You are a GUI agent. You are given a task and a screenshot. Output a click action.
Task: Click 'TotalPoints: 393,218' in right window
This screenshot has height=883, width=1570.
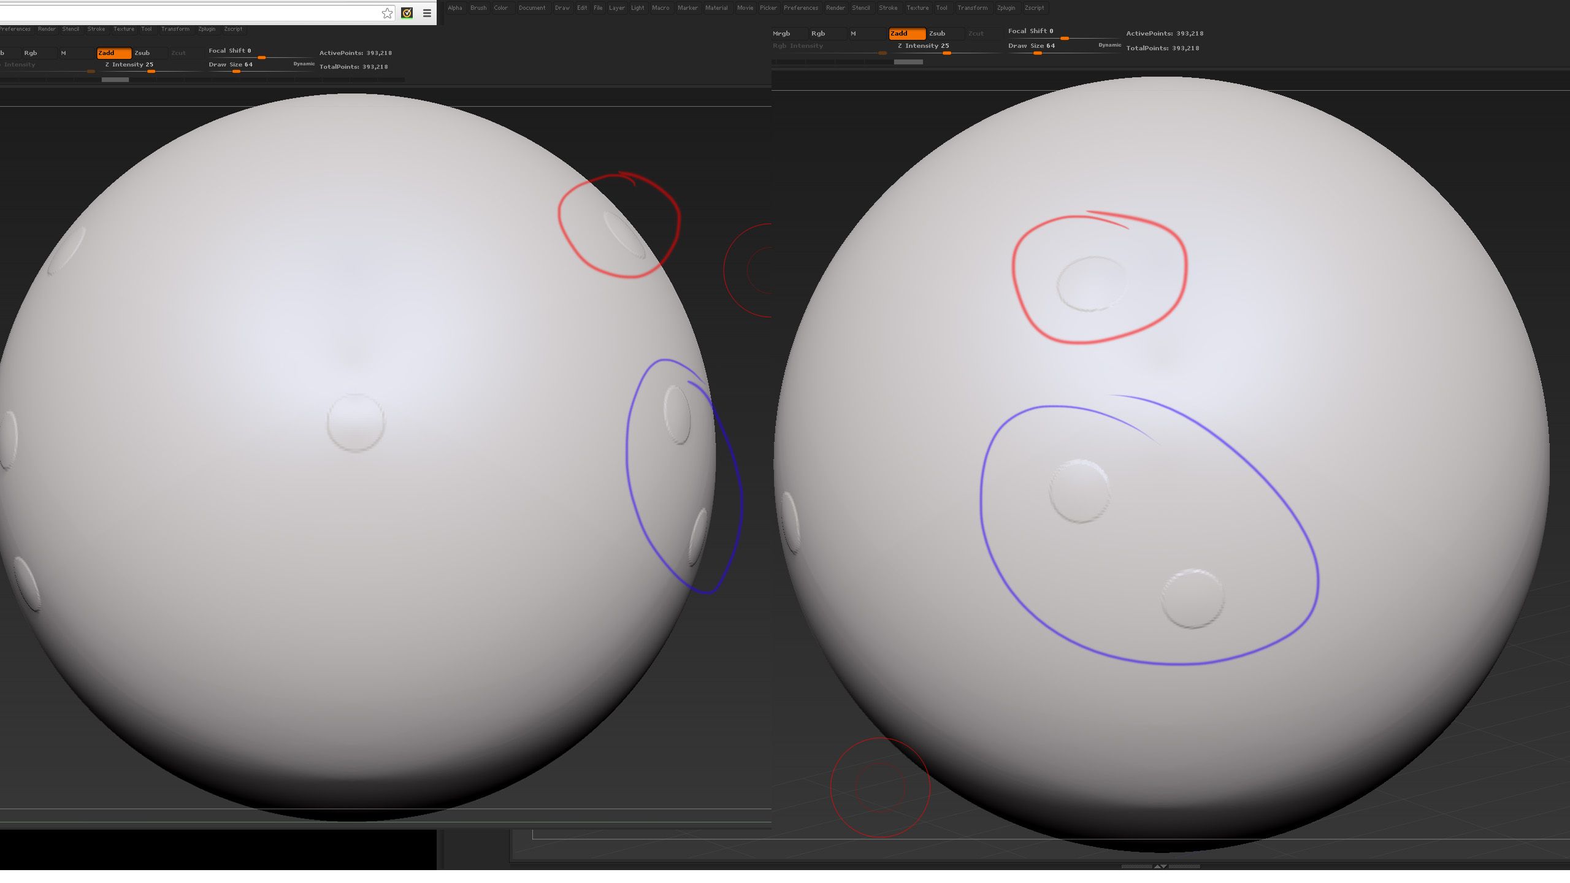point(1163,48)
